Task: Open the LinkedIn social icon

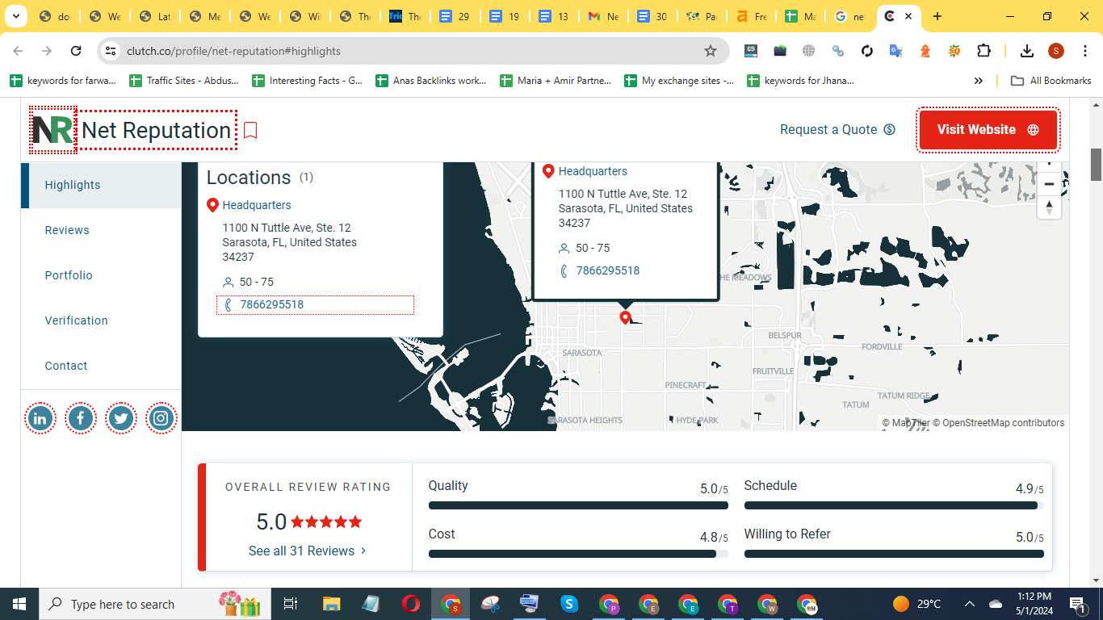Action: pos(40,418)
